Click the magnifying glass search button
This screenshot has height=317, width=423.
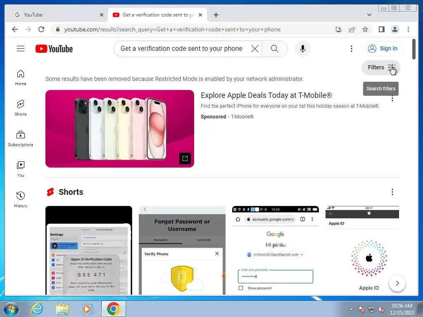274,49
